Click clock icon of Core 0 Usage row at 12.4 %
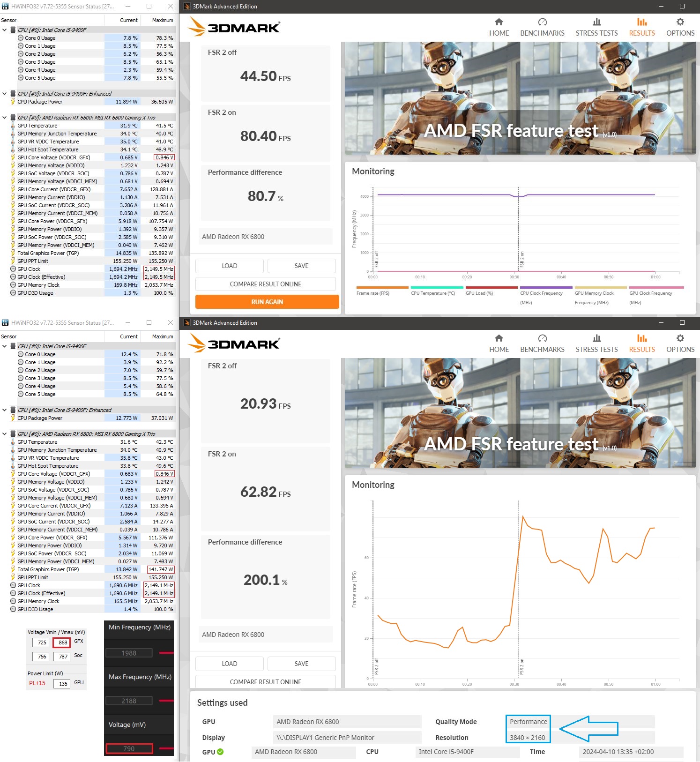 click(21, 354)
